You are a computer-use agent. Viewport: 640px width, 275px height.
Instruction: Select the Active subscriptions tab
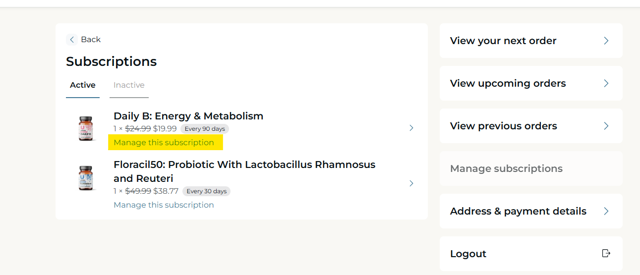83,85
